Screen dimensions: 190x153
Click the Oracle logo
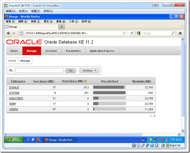pyautogui.click(x=25, y=42)
